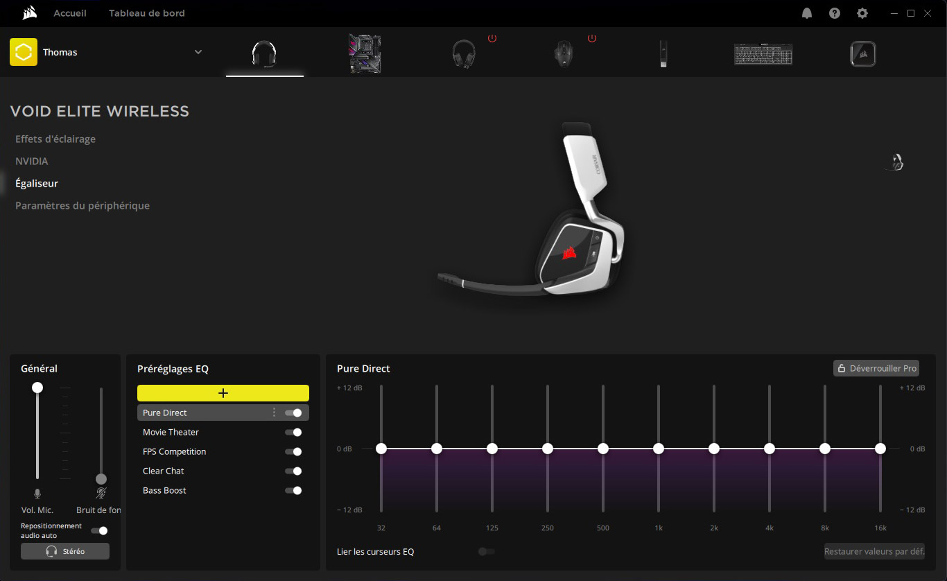Click the 16k EQ slider handle
Image resolution: width=947 pixels, height=581 pixels.
click(x=880, y=449)
